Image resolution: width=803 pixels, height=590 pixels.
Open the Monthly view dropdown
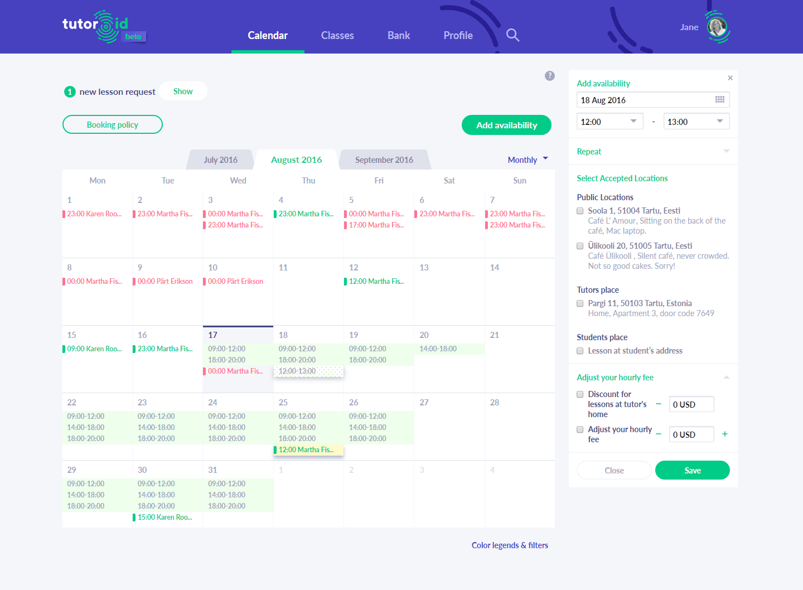(528, 160)
